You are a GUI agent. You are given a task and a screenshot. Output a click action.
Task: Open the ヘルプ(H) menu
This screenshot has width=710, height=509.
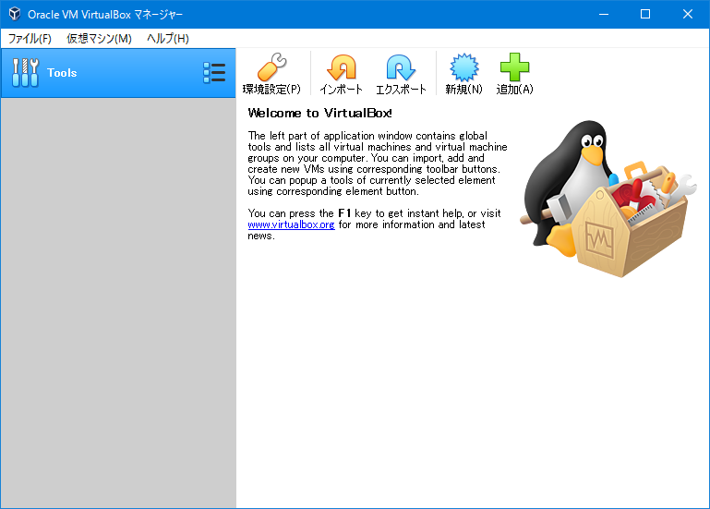click(167, 39)
